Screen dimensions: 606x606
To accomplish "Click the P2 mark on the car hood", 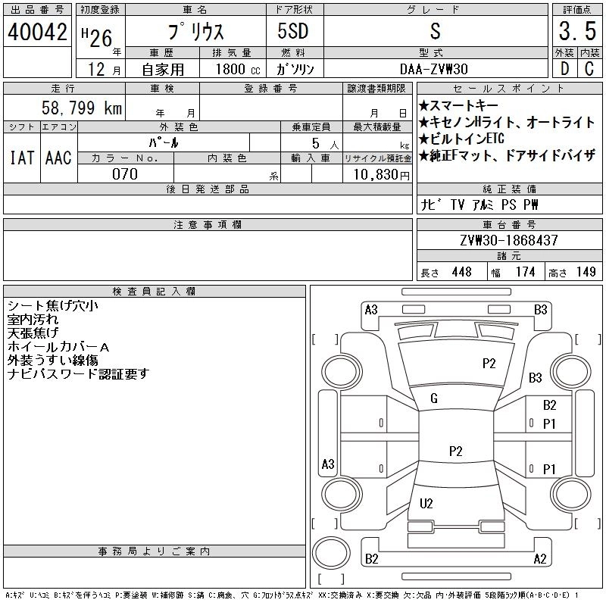I will [489, 364].
